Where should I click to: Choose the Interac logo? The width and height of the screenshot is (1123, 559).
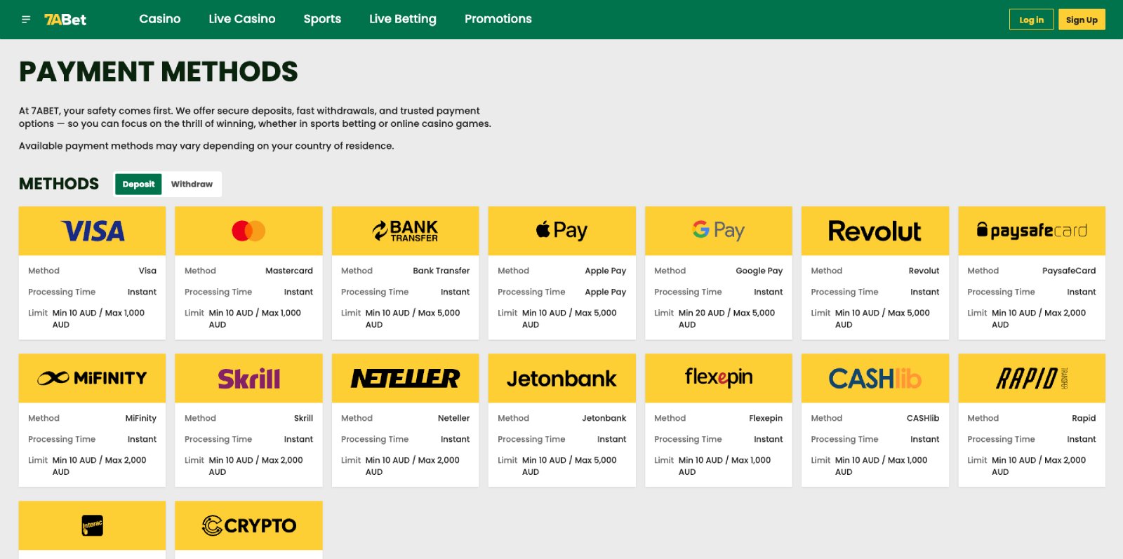click(92, 525)
